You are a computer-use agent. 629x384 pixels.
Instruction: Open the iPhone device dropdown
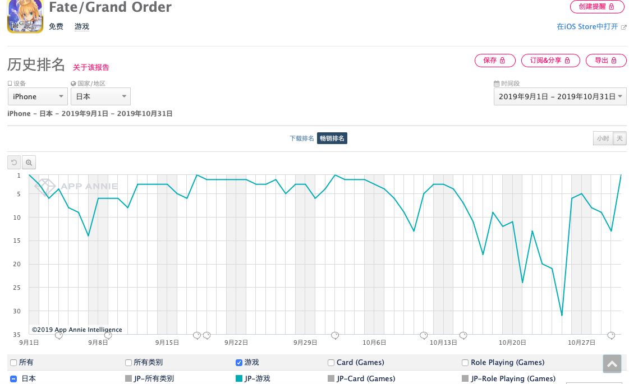38,96
